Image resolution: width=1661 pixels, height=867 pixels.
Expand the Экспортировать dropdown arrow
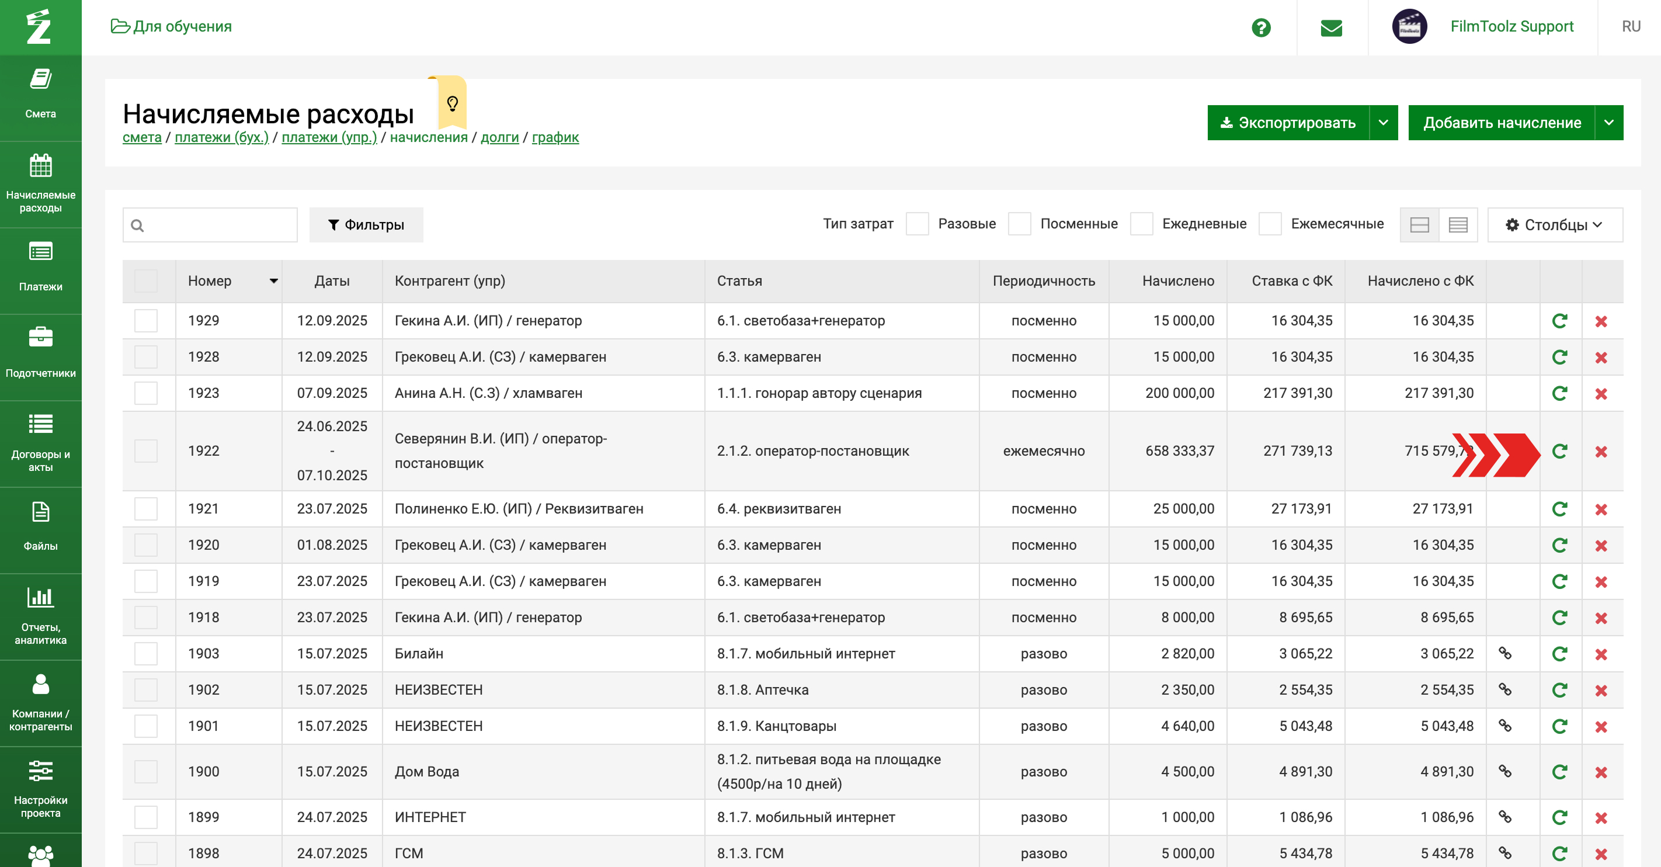pos(1383,123)
